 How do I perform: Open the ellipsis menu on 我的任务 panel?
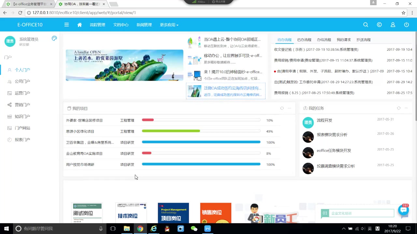tap(406, 108)
